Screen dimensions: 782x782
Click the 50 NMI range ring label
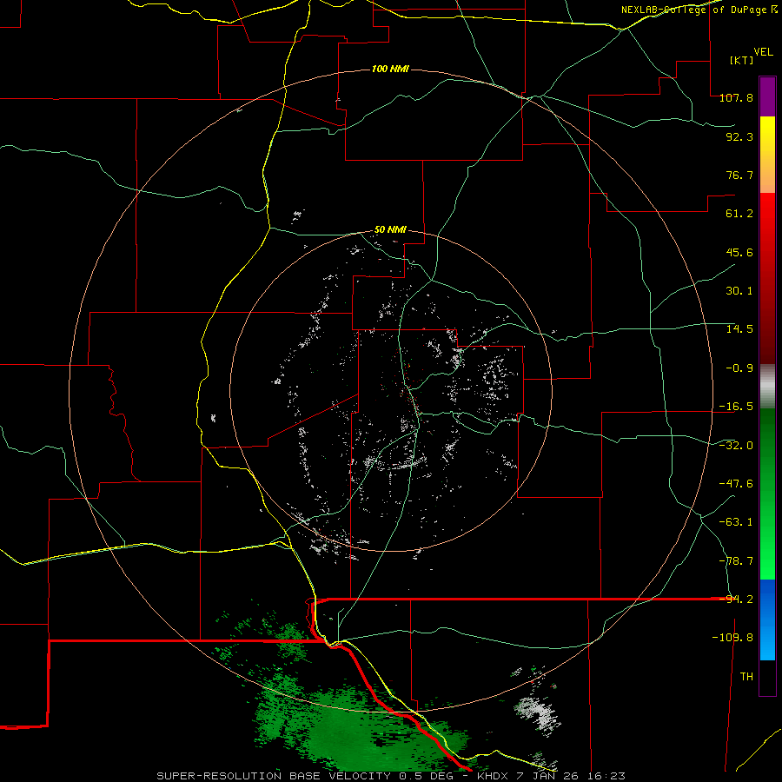[x=390, y=230]
